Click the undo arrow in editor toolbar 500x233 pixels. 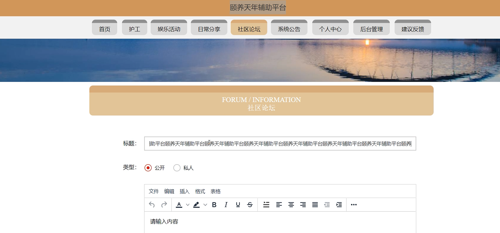pyautogui.click(x=152, y=205)
